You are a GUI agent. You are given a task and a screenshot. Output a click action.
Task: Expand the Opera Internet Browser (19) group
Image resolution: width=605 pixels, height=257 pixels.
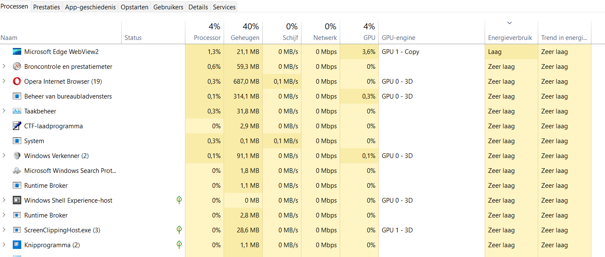(4, 82)
